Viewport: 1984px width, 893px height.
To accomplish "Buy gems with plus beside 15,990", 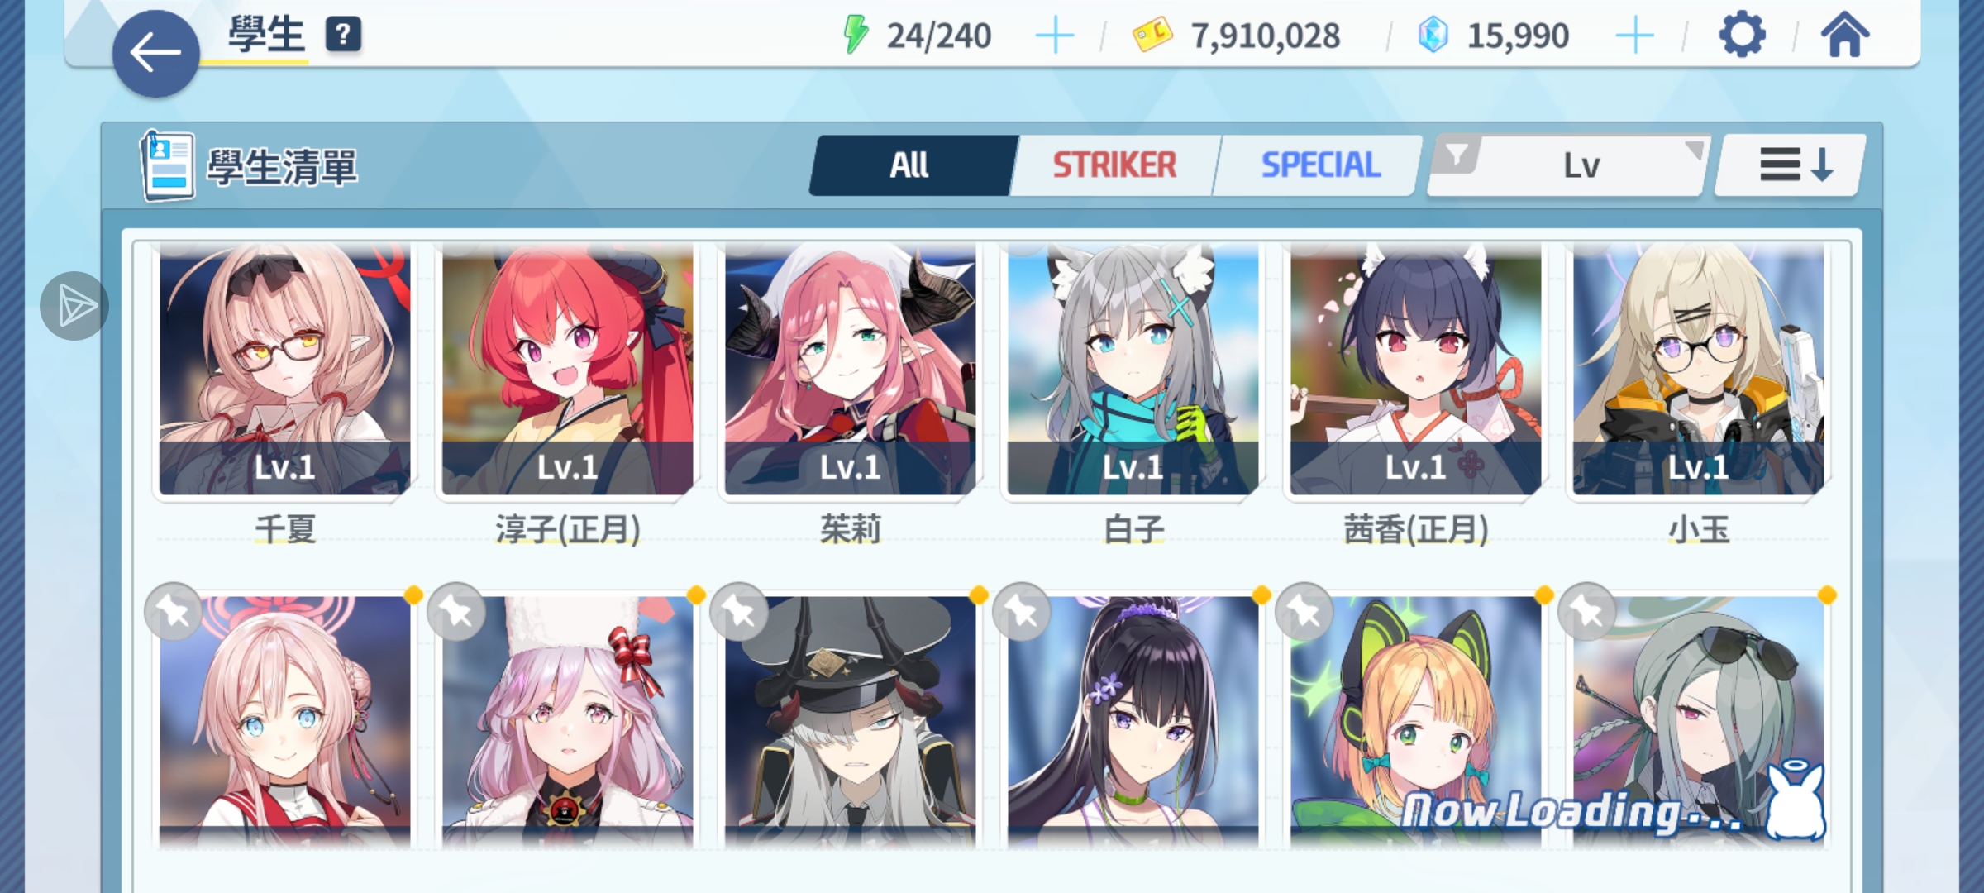I will [x=1634, y=36].
